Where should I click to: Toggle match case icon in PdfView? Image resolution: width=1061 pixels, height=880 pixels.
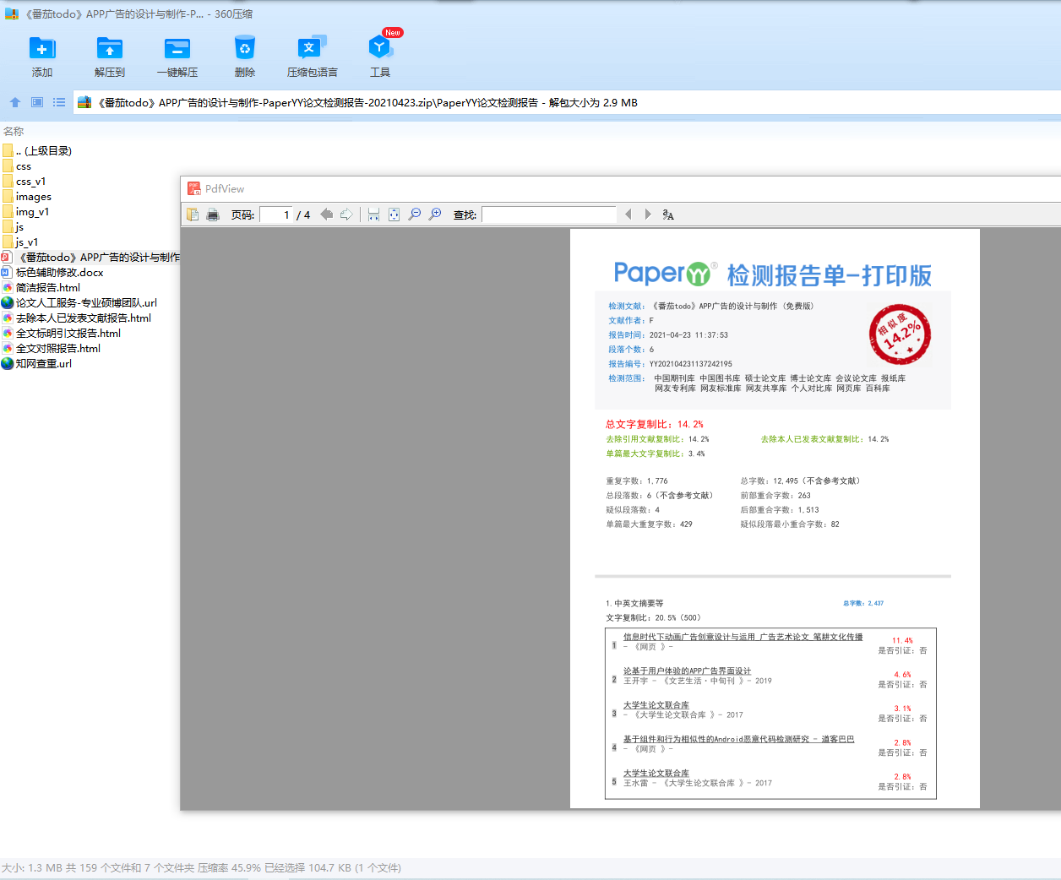click(x=668, y=215)
